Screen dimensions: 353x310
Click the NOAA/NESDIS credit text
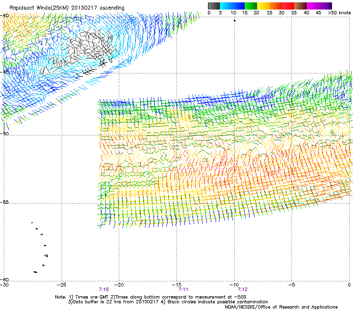tap(281, 307)
